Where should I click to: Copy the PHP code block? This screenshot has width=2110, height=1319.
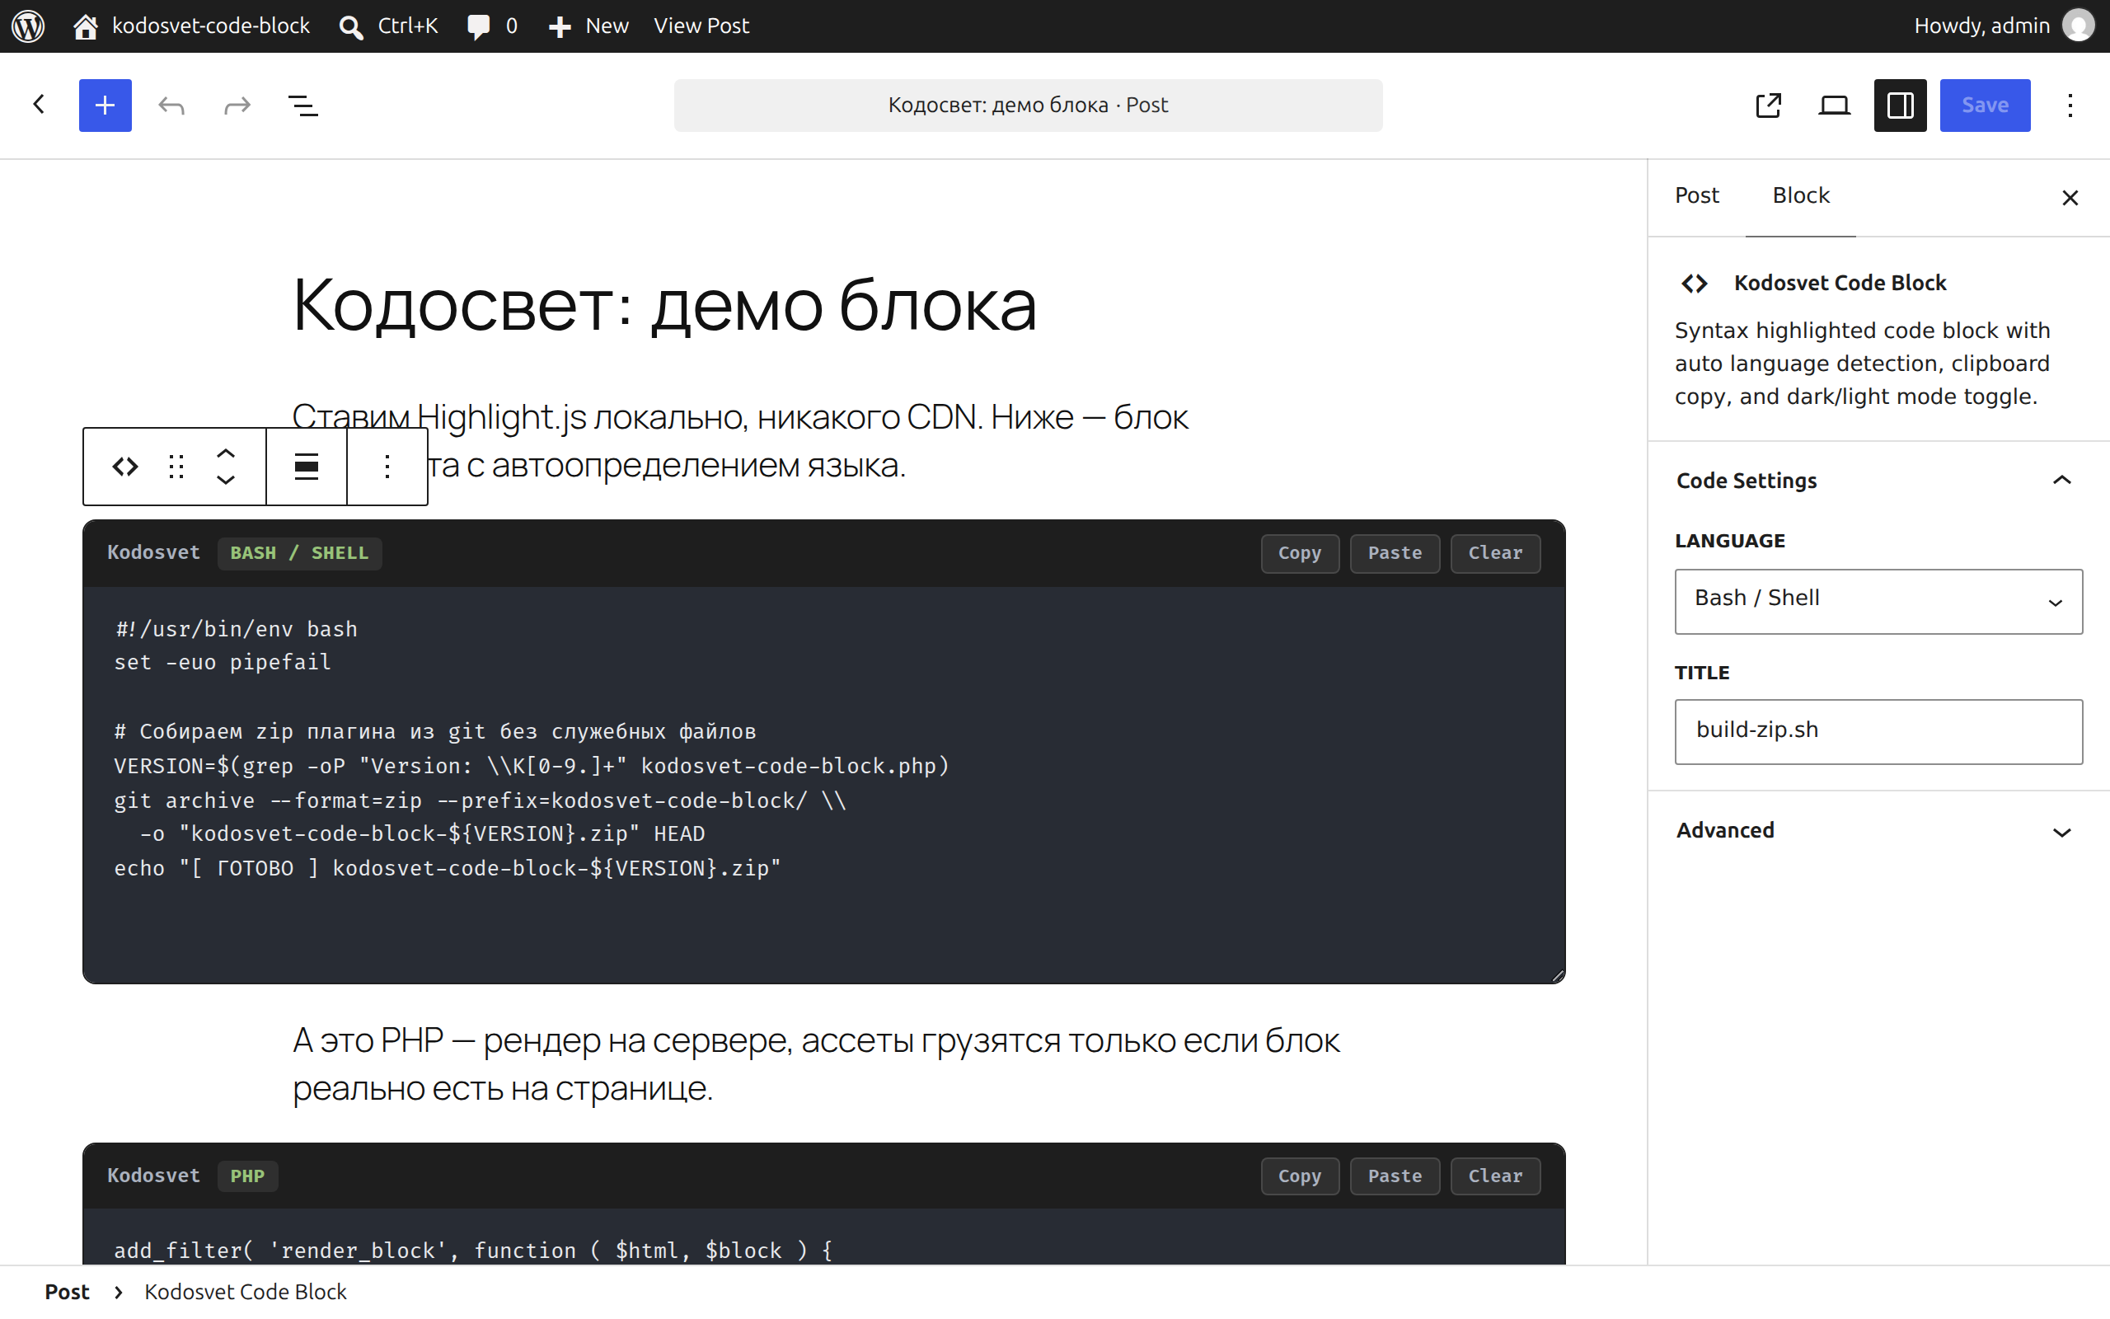pyautogui.click(x=1299, y=1176)
